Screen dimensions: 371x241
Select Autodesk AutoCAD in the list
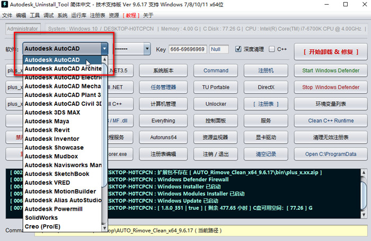coord(63,60)
